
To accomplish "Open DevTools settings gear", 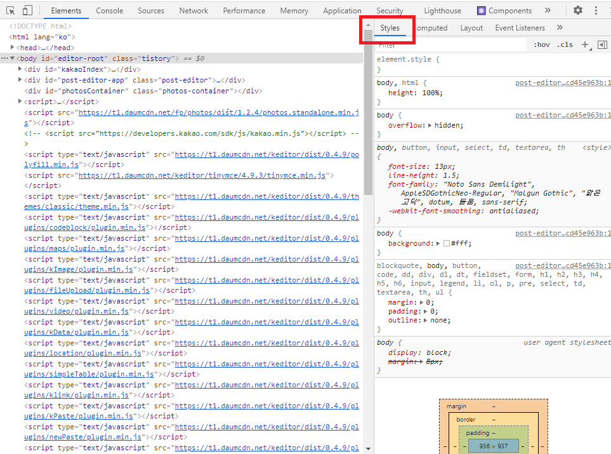I will [578, 11].
